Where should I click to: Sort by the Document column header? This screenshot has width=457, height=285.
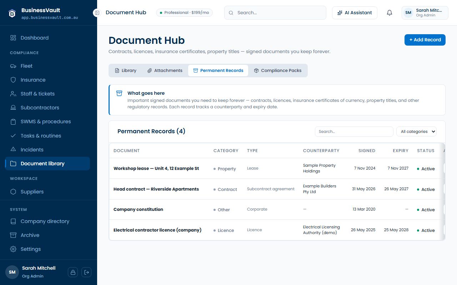coord(126,151)
